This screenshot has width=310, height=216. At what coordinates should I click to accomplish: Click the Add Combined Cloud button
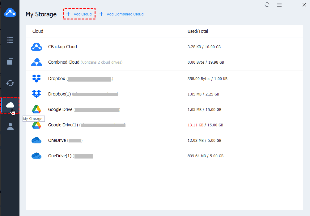tap(125, 14)
